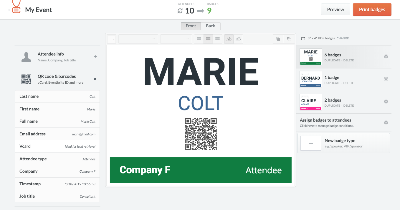Screen dimensions: 400x210
Task: Open settings gear for 6 badges
Action: (x=386, y=56)
